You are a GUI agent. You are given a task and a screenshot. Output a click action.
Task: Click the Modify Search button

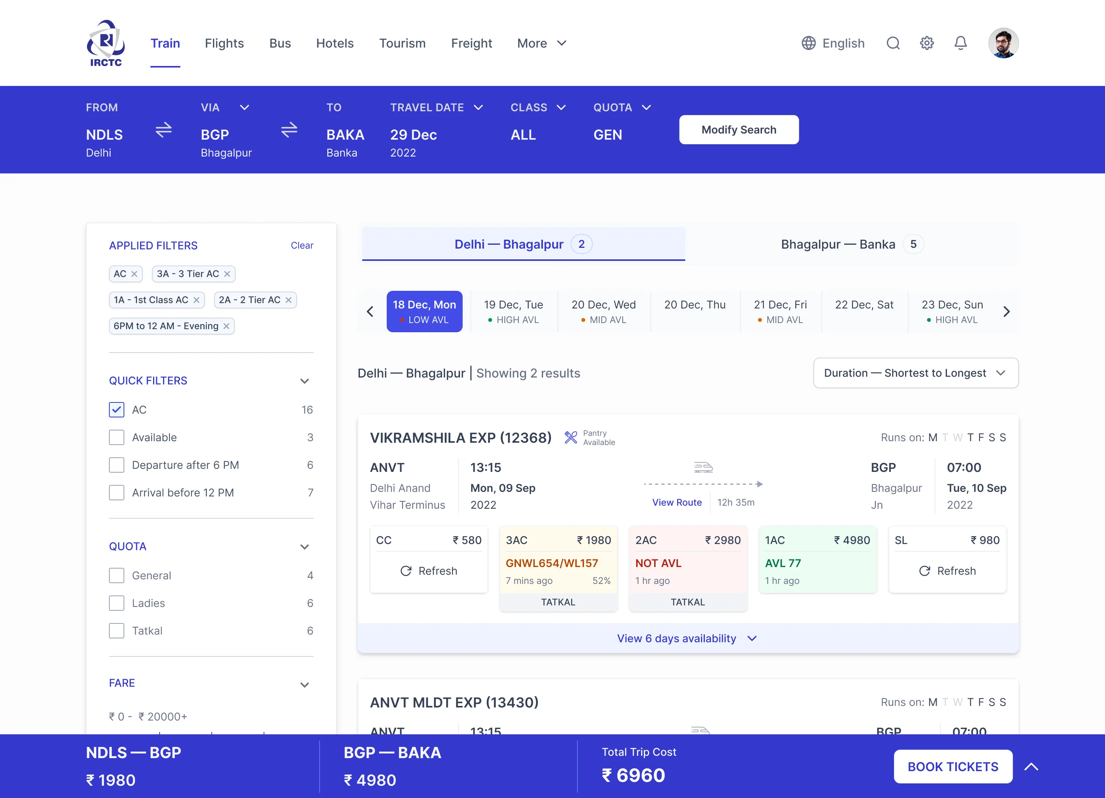[x=739, y=130]
